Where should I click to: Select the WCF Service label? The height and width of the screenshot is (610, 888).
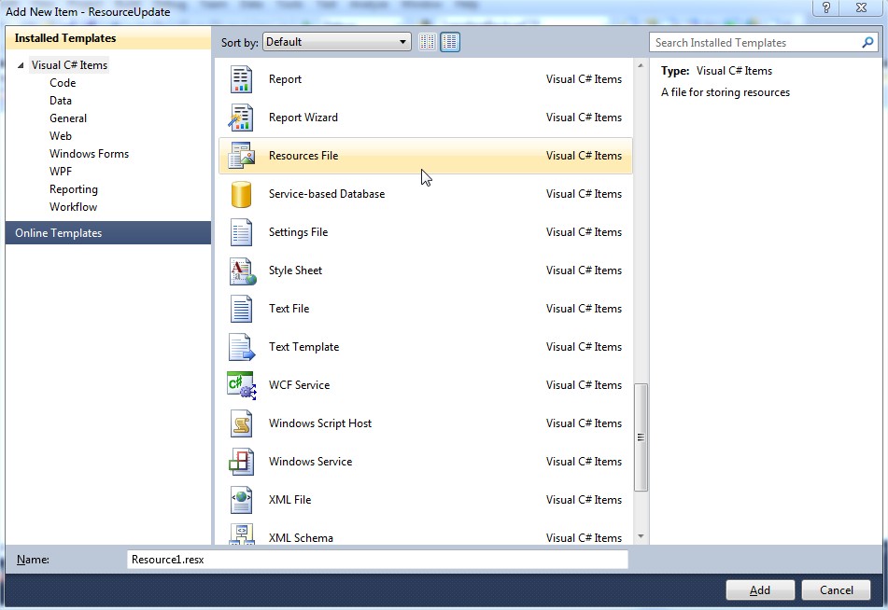(x=299, y=385)
